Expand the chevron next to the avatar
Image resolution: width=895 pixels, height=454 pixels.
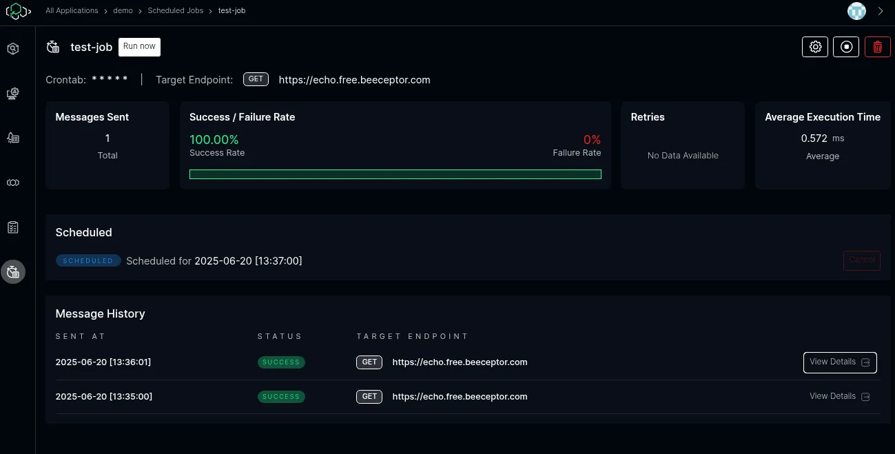click(881, 11)
